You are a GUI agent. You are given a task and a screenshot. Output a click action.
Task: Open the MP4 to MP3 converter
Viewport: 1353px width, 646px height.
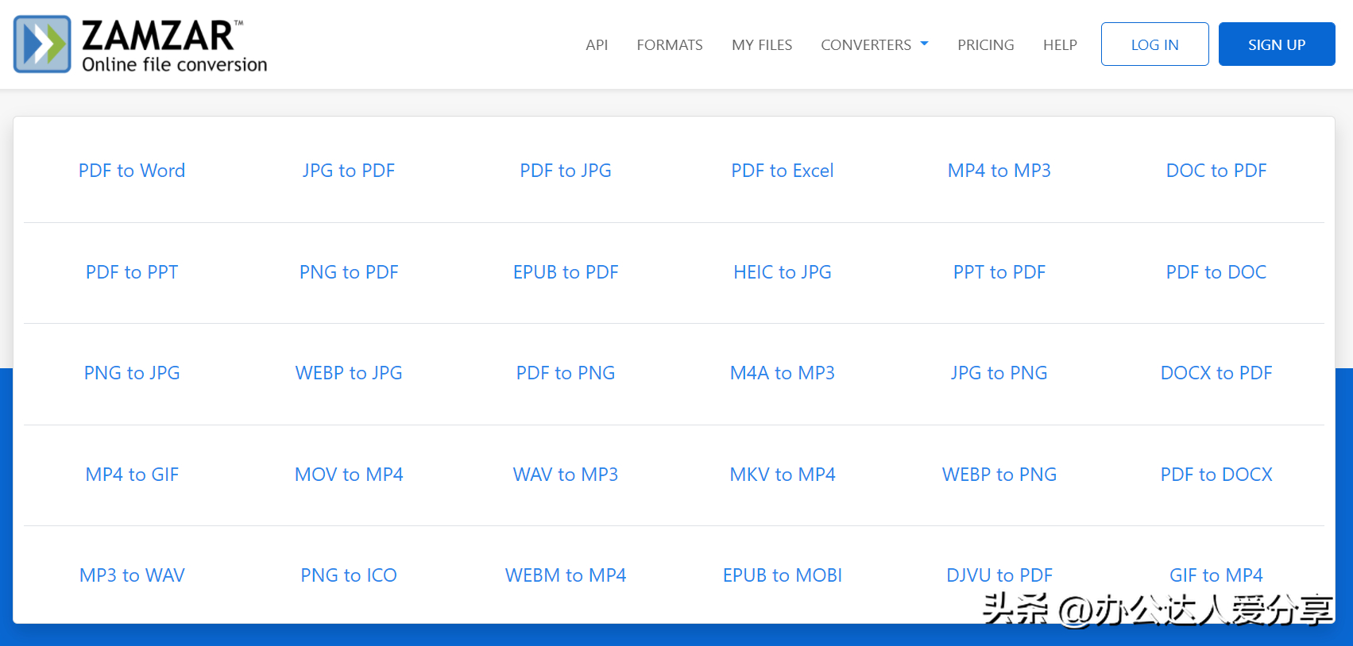tap(999, 171)
